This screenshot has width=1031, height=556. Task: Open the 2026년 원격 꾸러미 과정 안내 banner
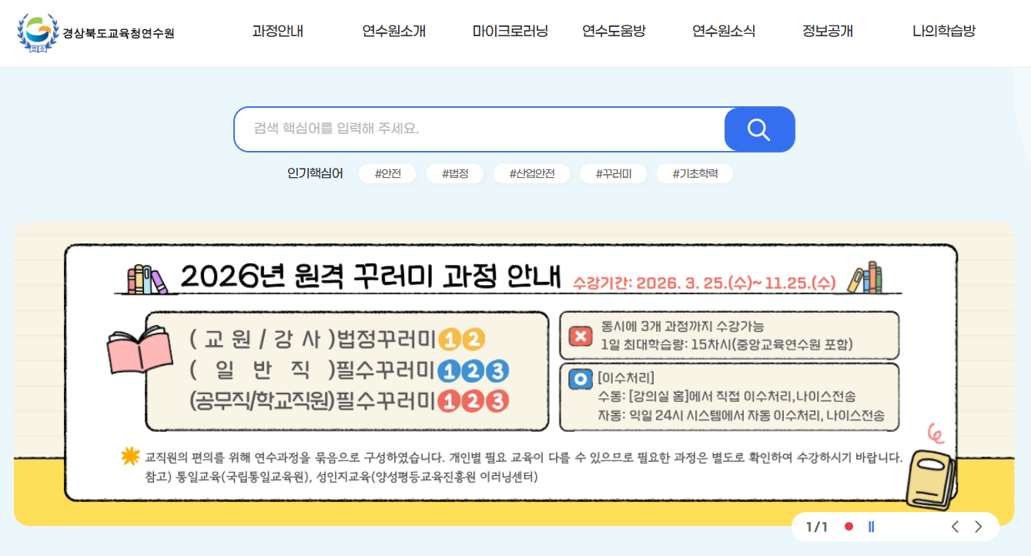point(514,374)
